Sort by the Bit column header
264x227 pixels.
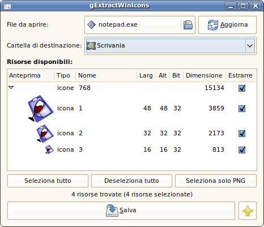(x=176, y=75)
